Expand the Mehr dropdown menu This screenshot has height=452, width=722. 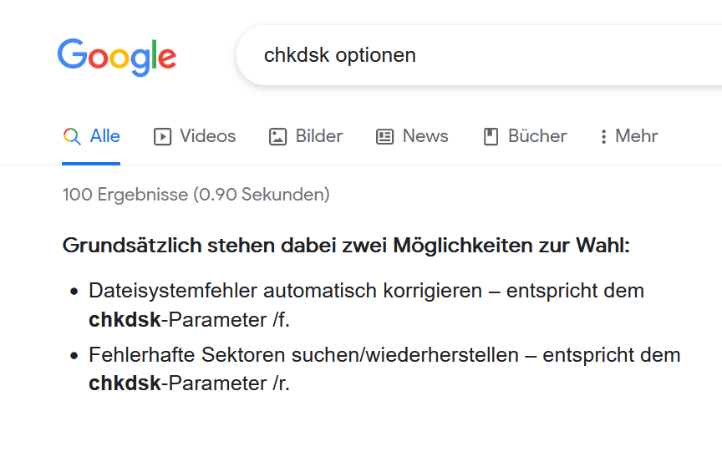(637, 136)
